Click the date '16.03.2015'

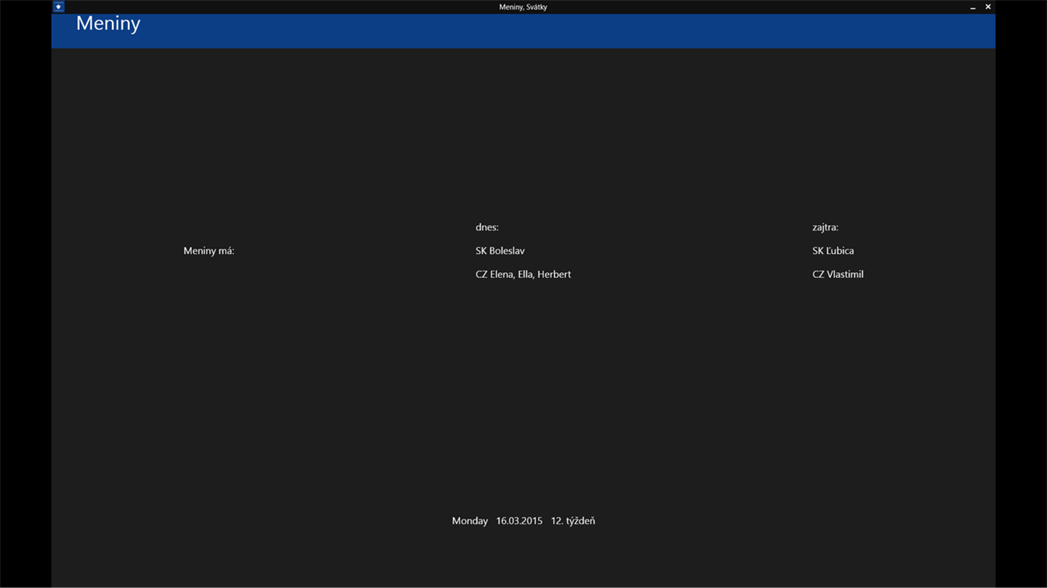click(x=519, y=520)
